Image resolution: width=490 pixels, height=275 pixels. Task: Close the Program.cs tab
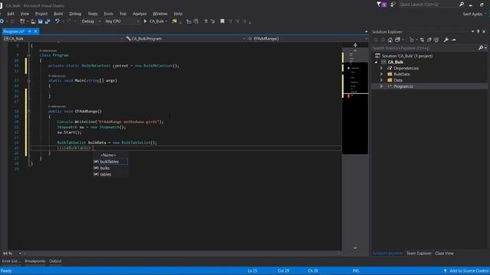click(x=36, y=31)
